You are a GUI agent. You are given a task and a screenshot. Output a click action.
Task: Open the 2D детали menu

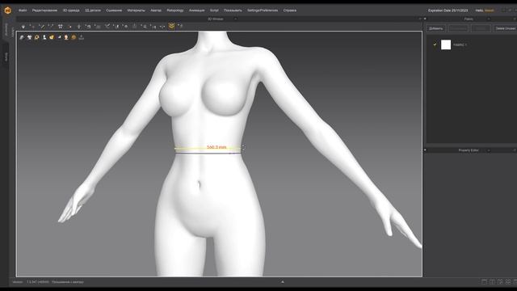pos(93,11)
